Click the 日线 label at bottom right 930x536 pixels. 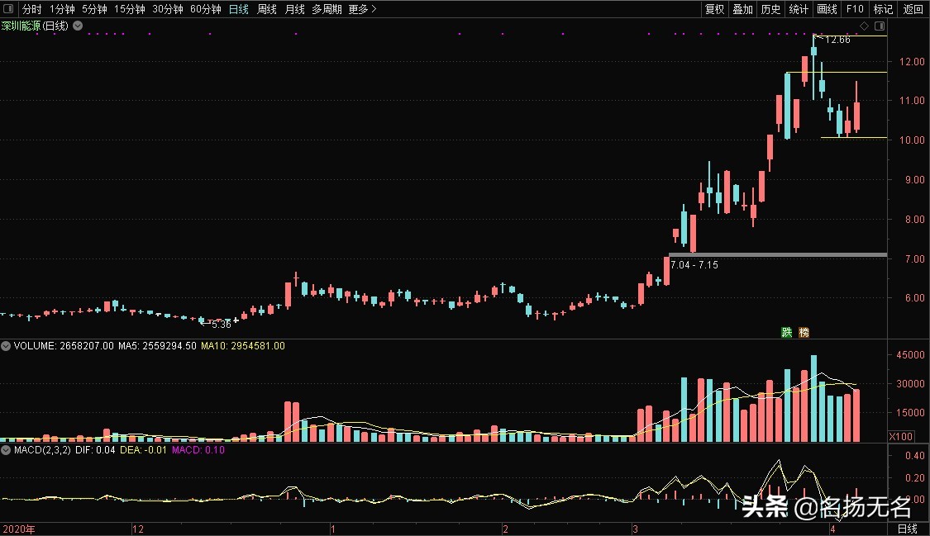coord(908,529)
